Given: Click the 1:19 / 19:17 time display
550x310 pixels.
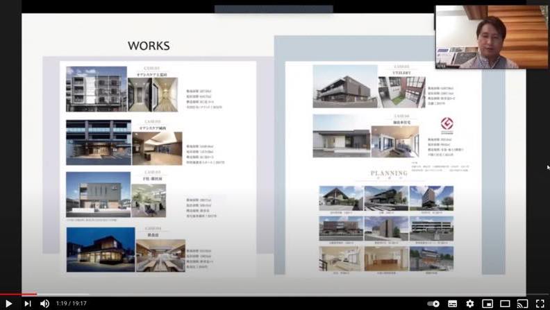Looking at the screenshot, I should [x=72, y=303].
